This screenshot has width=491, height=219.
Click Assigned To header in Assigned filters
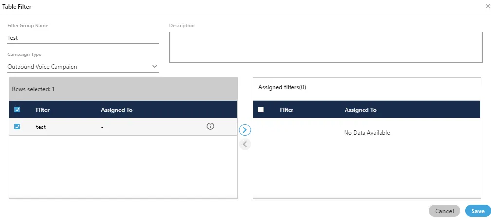361,110
